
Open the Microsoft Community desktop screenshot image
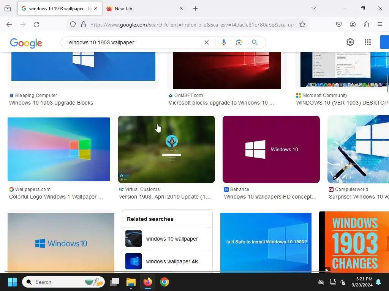[x=345, y=70]
